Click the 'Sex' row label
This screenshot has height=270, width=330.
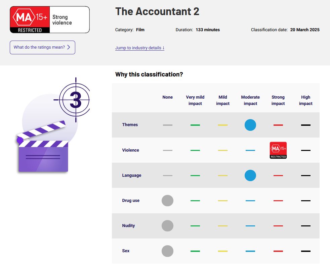point(126,251)
